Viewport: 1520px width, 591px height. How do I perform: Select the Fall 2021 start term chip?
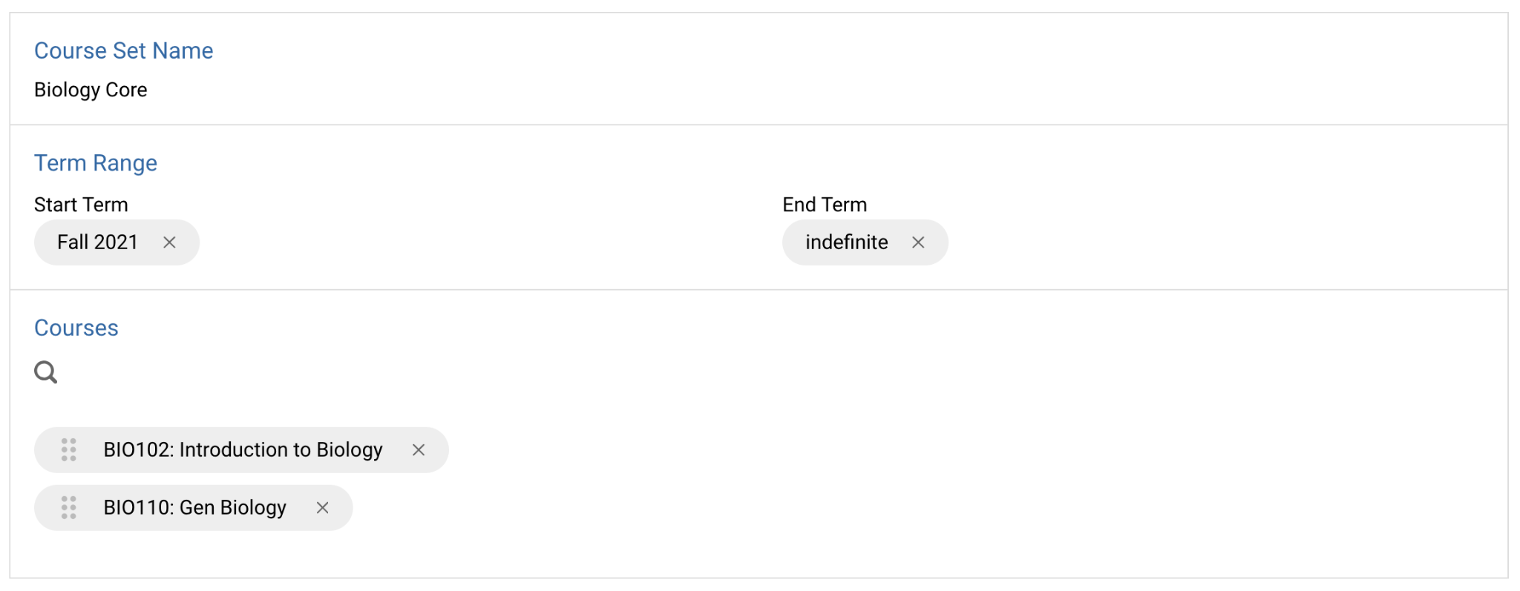[97, 242]
